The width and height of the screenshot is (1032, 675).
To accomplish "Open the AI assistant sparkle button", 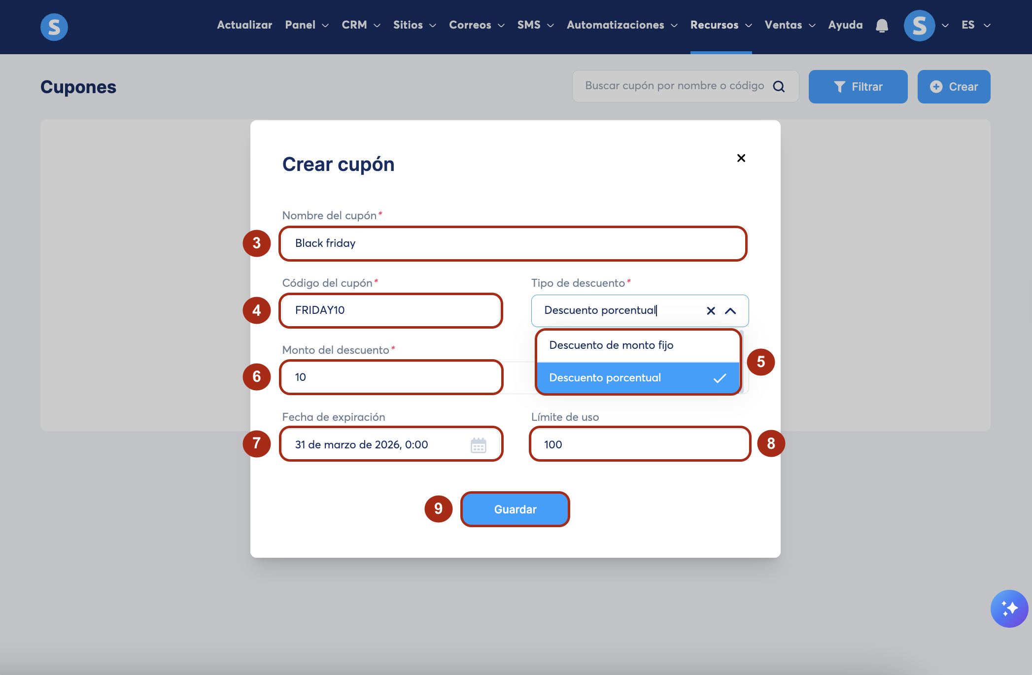I will [x=1009, y=608].
